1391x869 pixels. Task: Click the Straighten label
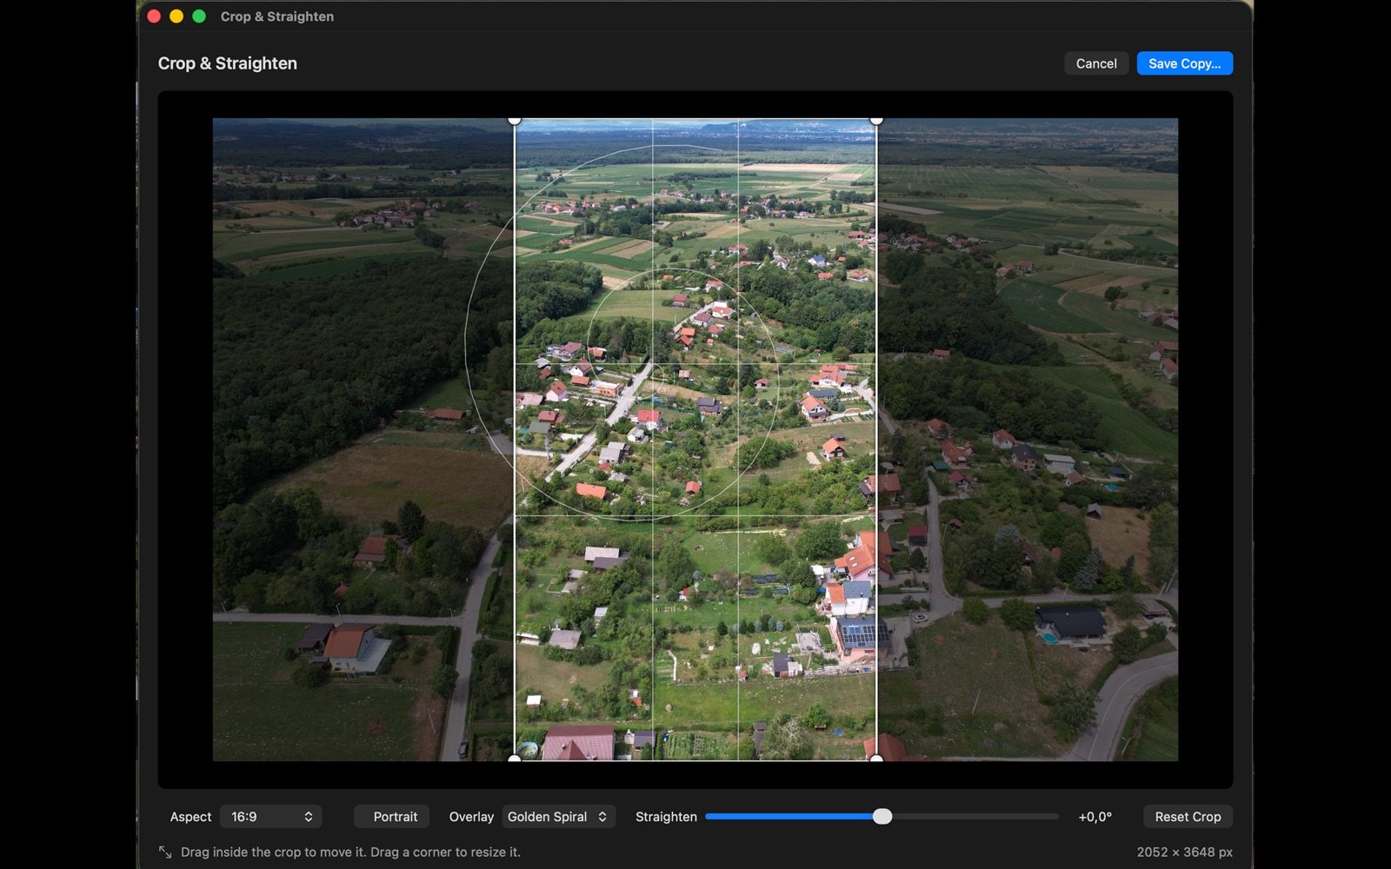tap(666, 817)
